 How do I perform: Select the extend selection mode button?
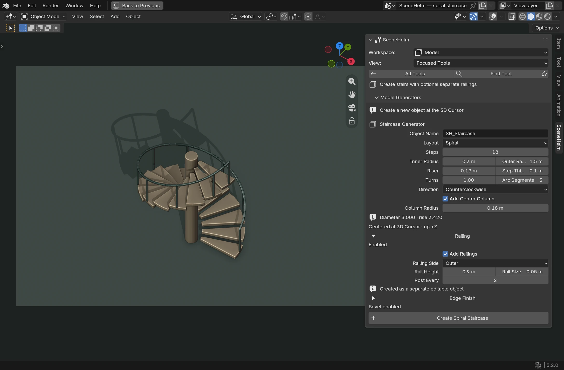coord(31,28)
